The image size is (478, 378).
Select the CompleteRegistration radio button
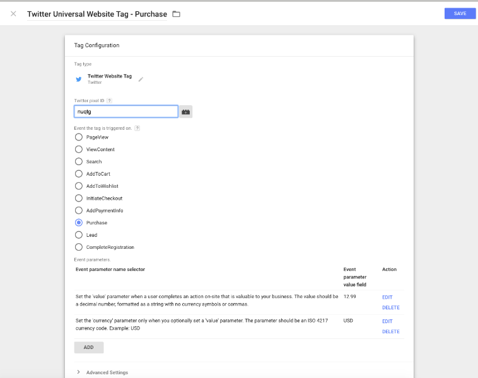coord(79,247)
